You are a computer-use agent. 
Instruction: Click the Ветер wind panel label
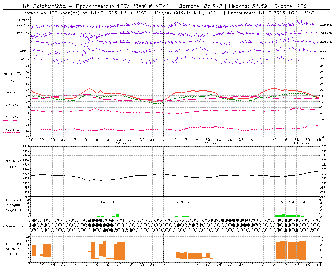[x=24, y=20]
